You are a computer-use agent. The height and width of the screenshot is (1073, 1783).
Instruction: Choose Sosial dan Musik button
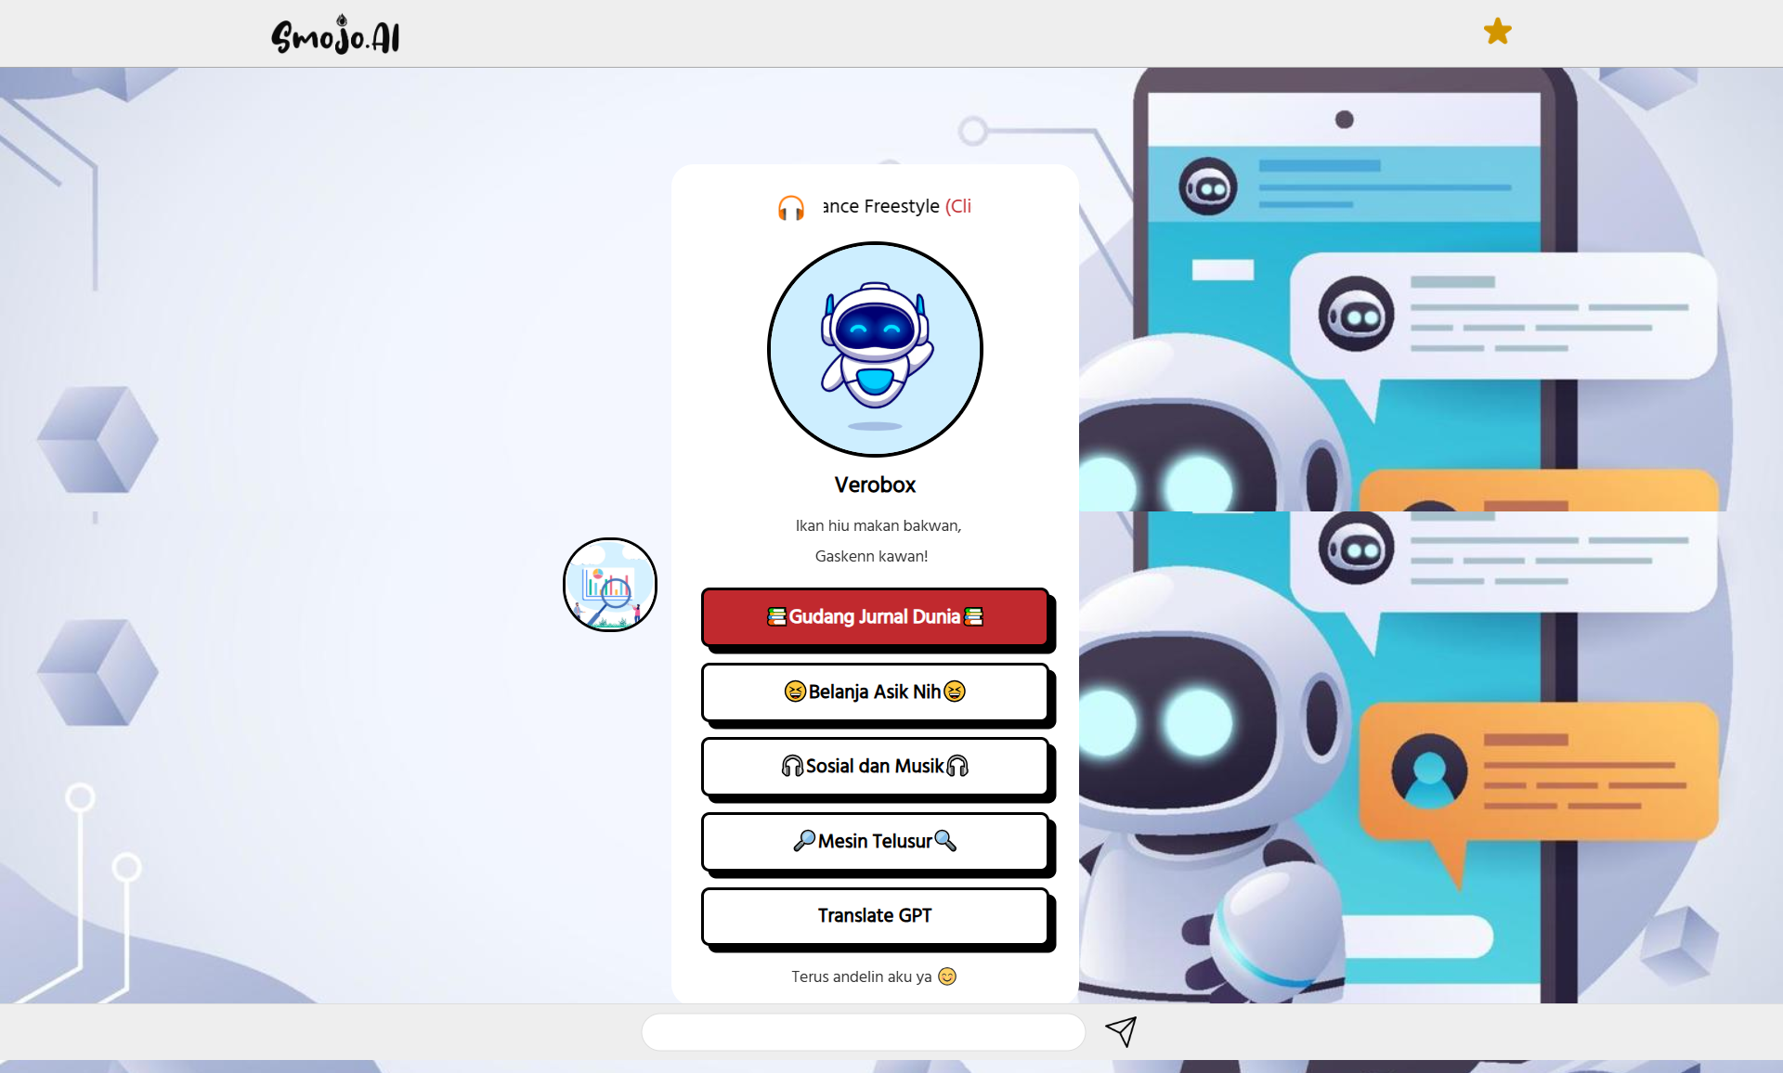coord(875,766)
